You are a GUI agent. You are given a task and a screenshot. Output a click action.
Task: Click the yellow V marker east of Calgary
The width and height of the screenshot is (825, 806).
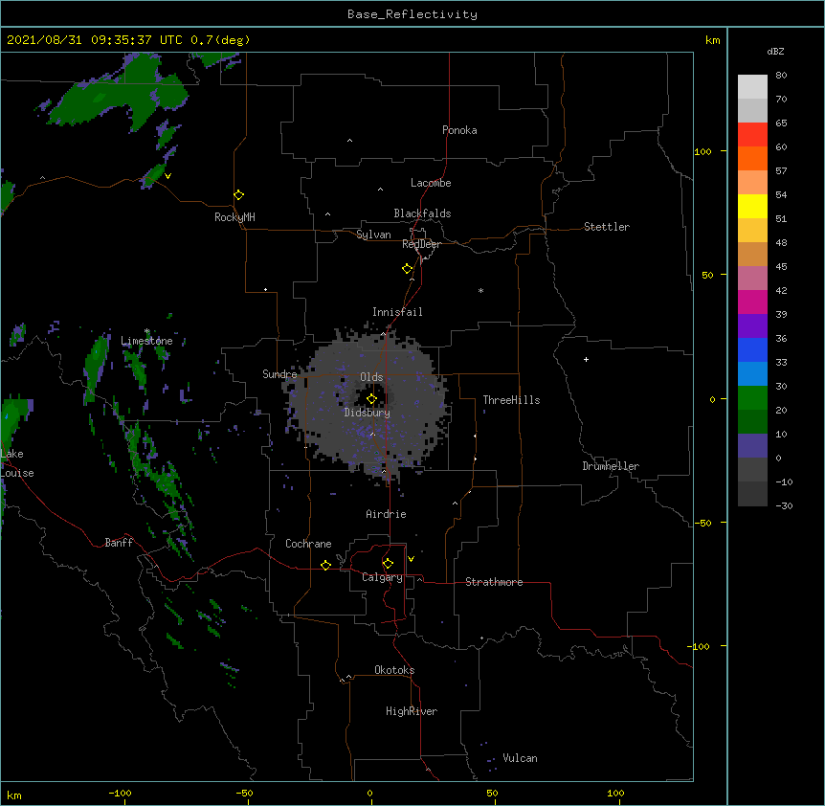(411, 559)
